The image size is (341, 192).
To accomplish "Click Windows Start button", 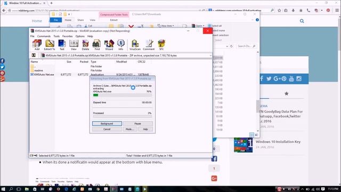I will click(x=3, y=189).
